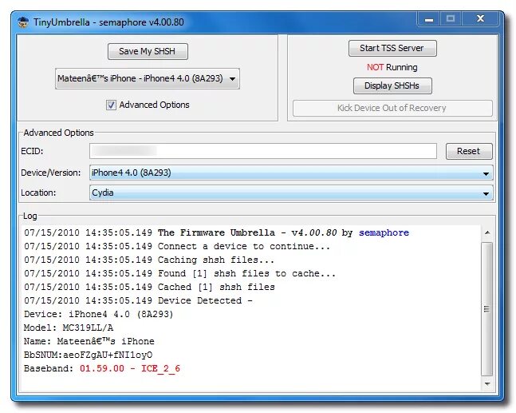Click the red baseband value 01.59.00 - ICE_2_6

130,368
